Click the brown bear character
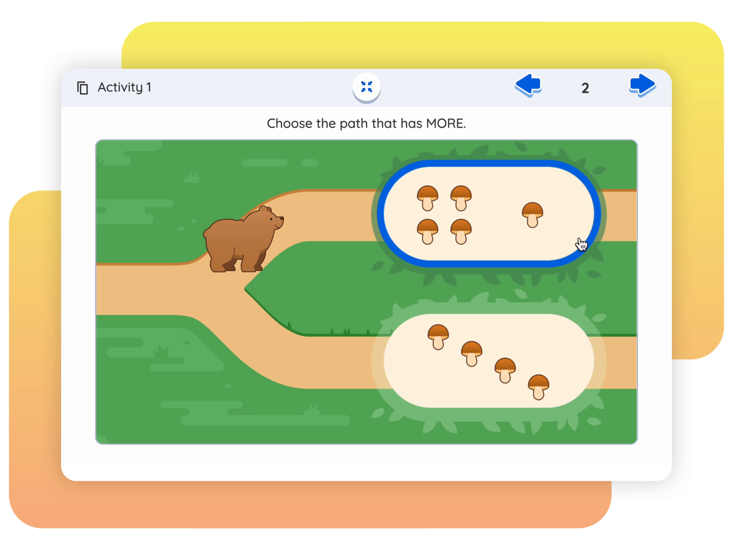Viewport: 733px width, 550px height. point(243,239)
